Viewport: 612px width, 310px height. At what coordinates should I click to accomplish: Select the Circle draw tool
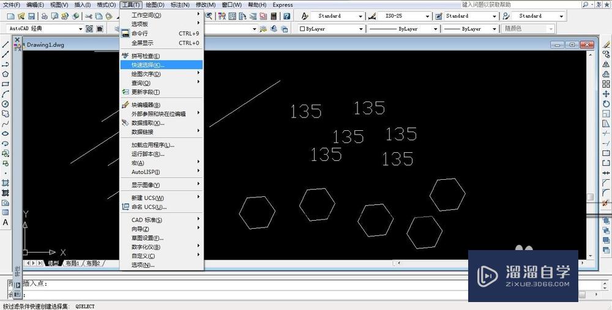point(5,104)
